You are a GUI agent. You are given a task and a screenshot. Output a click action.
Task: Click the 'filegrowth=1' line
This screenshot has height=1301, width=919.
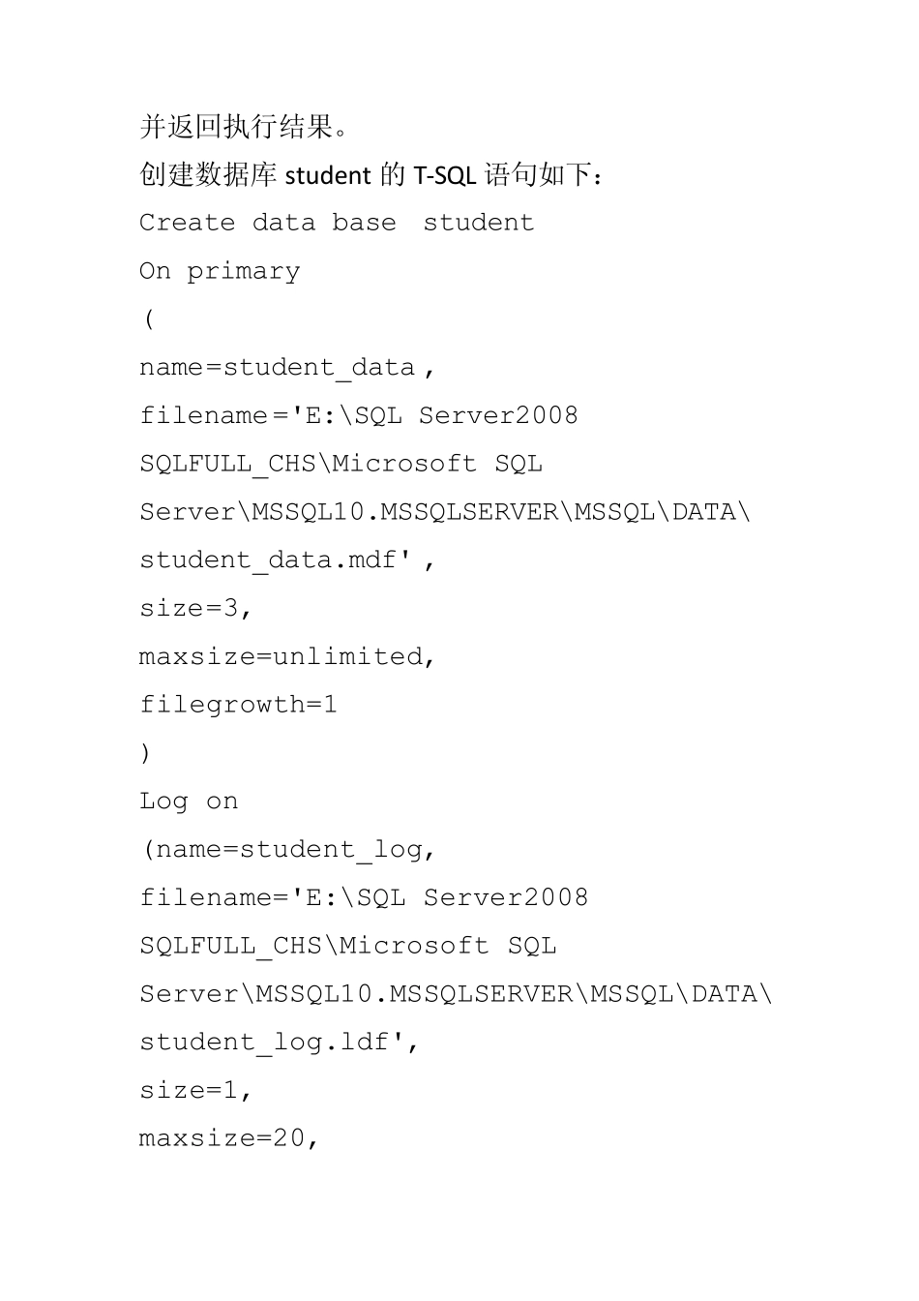238,705
